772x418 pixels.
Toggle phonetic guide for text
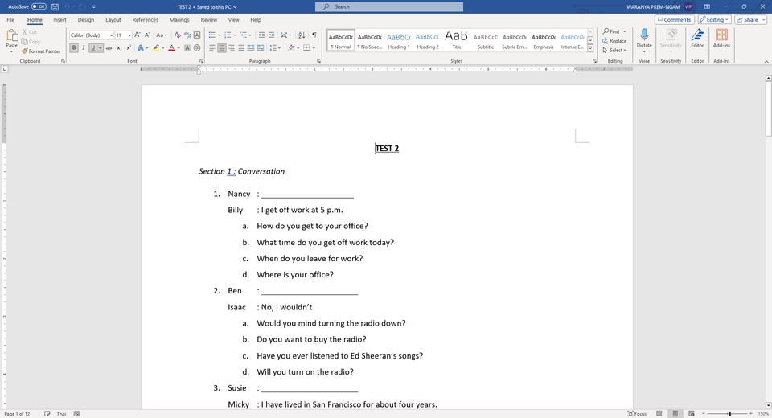[187, 35]
